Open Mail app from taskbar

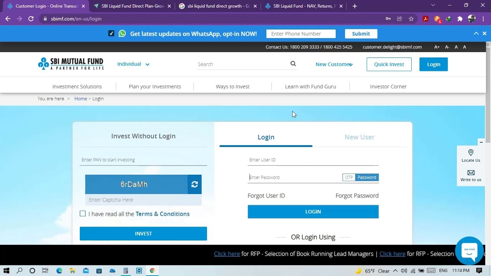click(86, 271)
